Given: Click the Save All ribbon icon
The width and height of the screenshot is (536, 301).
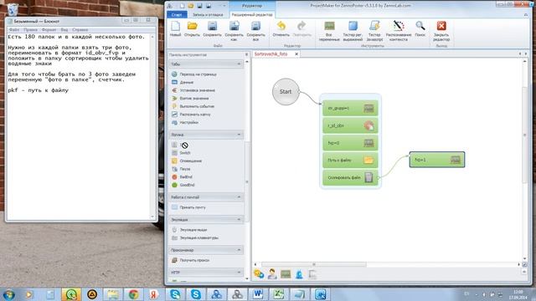Looking at the screenshot, I should [255, 30].
